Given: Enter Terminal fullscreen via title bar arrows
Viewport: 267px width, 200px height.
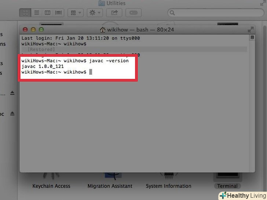Looking at the screenshot, I should click(250, 30).
